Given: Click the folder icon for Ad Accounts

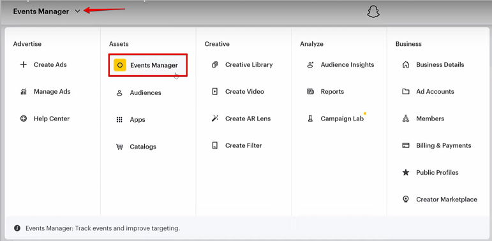Looking at the screenshot, I should click(x=406, y=92).
